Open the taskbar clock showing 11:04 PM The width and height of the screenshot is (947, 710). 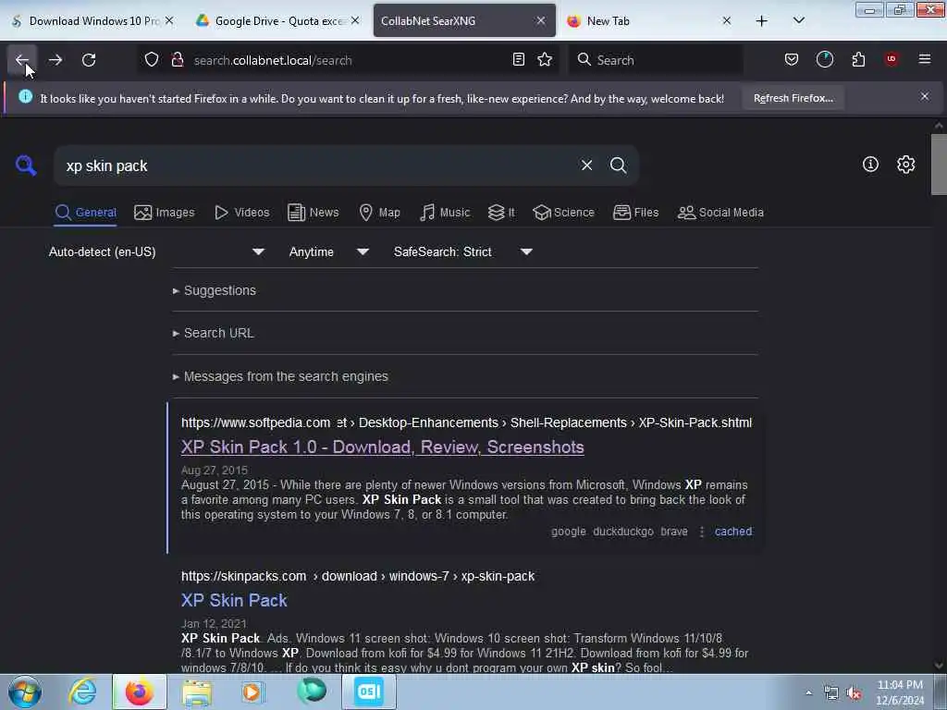(900, 692)
